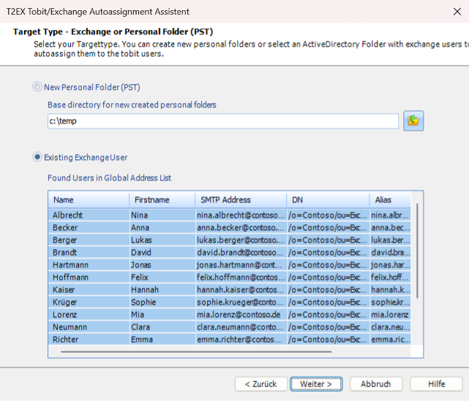
Task: Click the Alias column header
Action: 390,199
